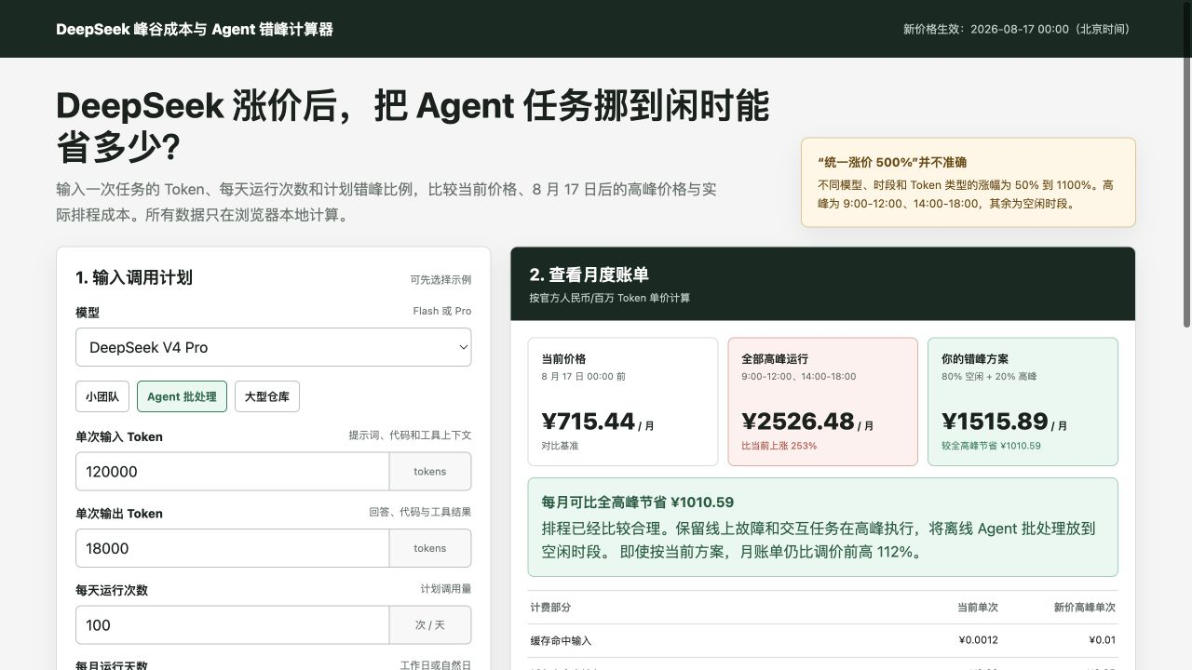Click the 计费部分 column header
The image size is (1192, 670).
(550, 608)
